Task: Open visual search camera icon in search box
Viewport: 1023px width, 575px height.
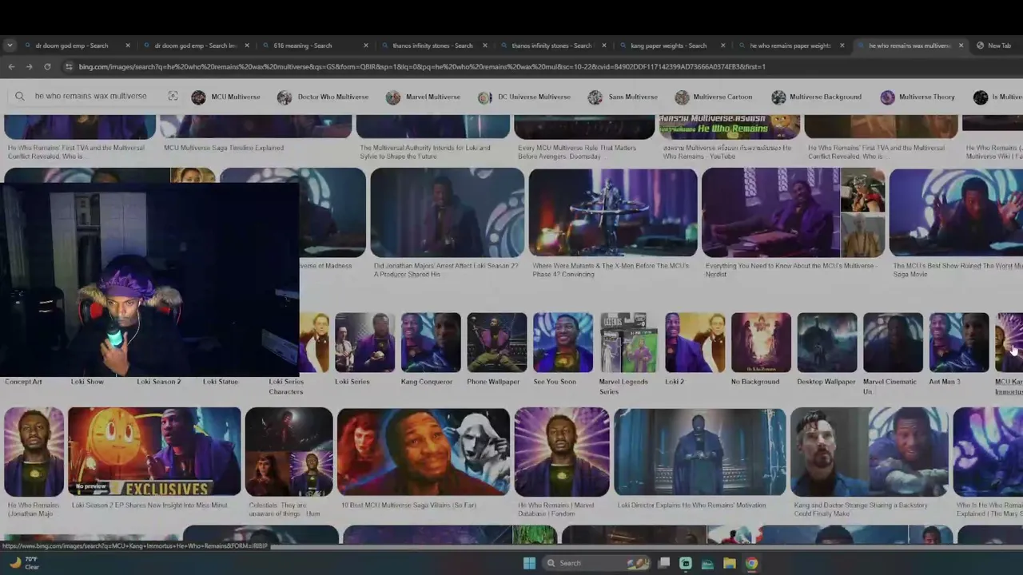Action: 173,97
